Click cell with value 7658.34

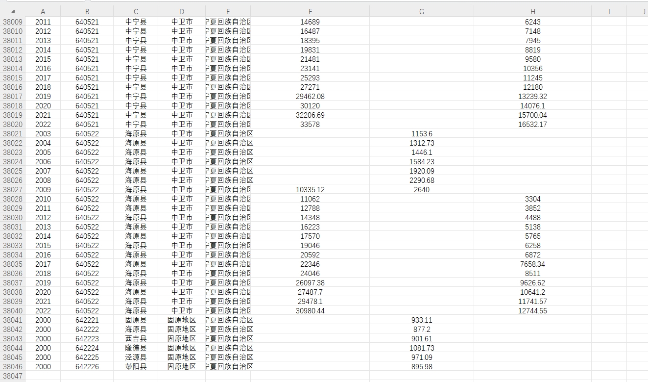click(533, 264)
